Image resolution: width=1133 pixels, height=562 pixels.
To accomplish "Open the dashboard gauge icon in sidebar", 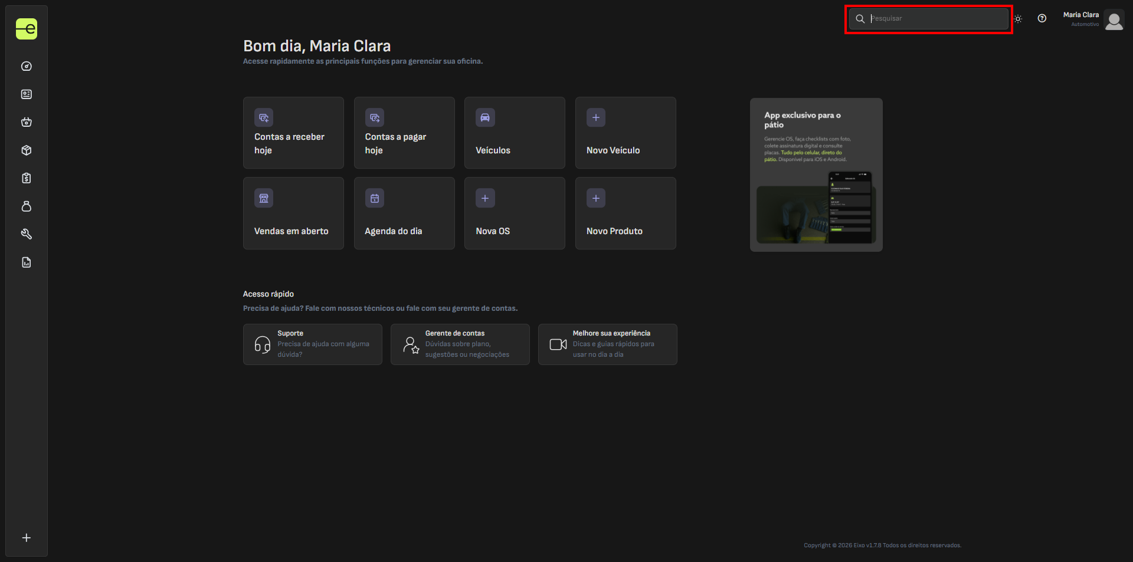I will click(27, 66).
